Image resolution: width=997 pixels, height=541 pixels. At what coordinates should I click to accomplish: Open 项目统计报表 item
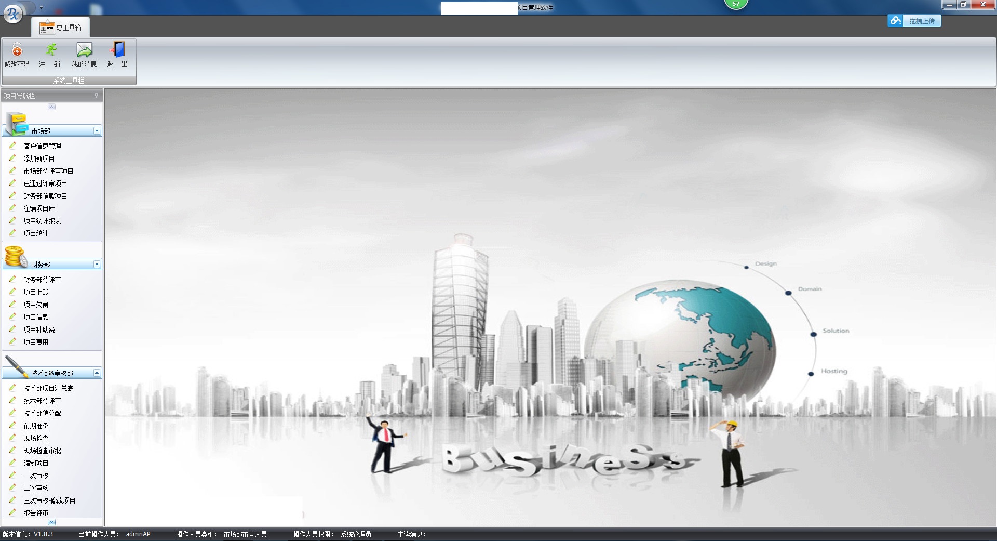(42, 221)
